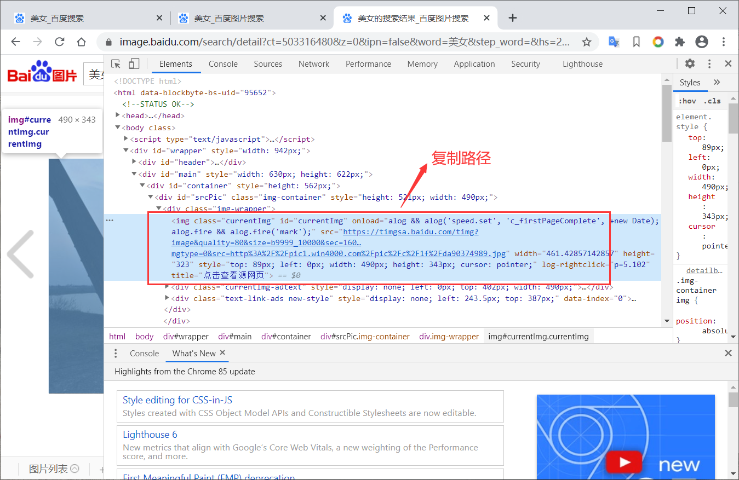Screen dimensions: 739x480
Task: Expand the script text/javascript node
Action: [127, 139]
